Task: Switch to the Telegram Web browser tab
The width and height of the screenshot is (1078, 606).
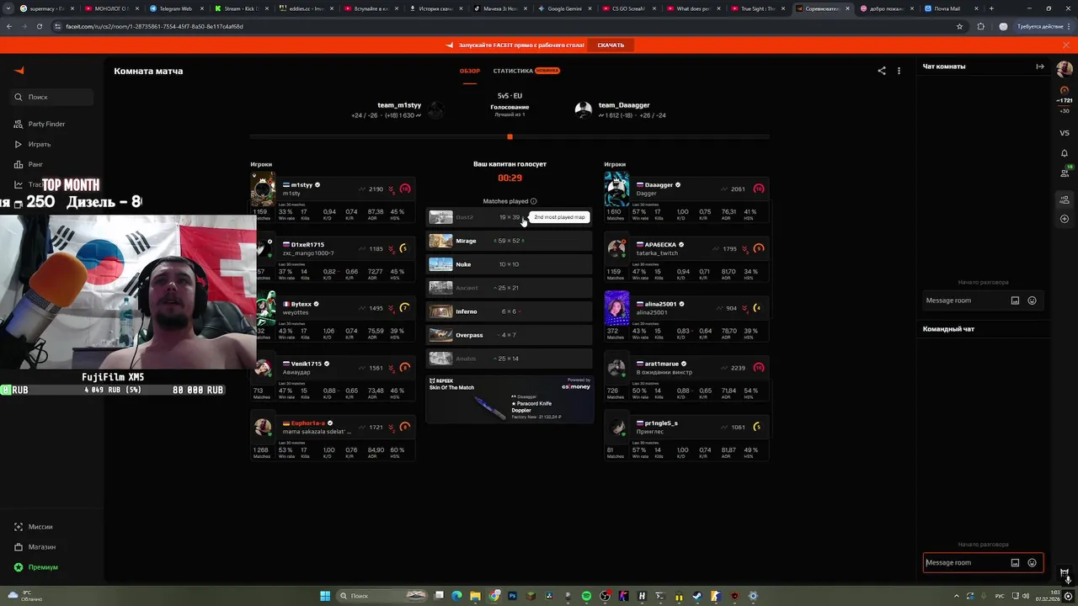Action: [x=174, y=8]
